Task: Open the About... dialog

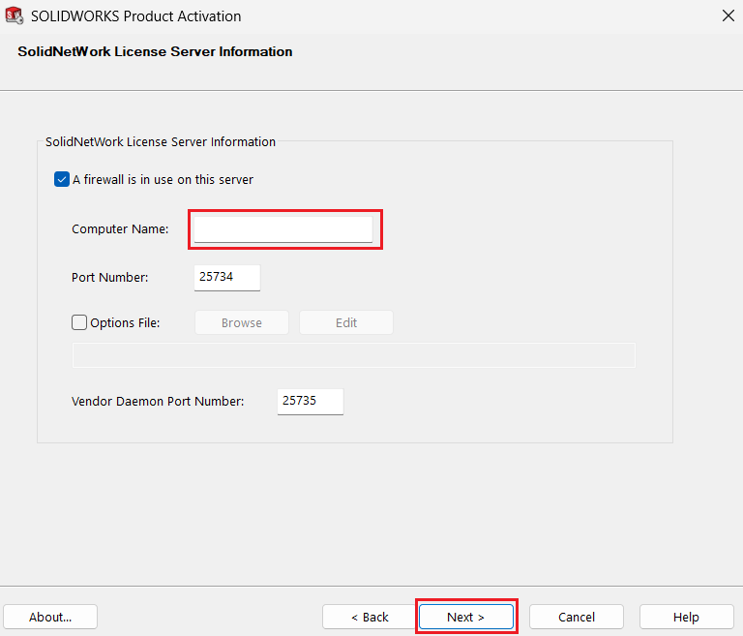Action: coord(50,617)
